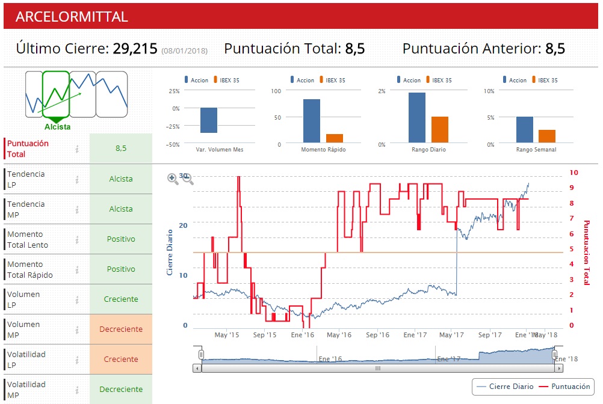Screen dimensions: 603x404
Task: Open info icon for Volumen LP
Action: [77, 299]
